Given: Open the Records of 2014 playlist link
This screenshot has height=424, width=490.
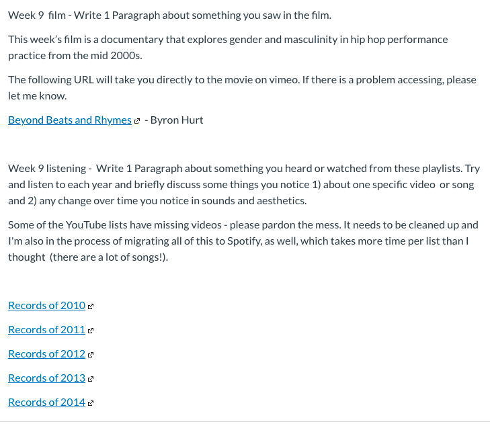Looking at the screenshot, I should pyautogui.click(x=46, y=402).
